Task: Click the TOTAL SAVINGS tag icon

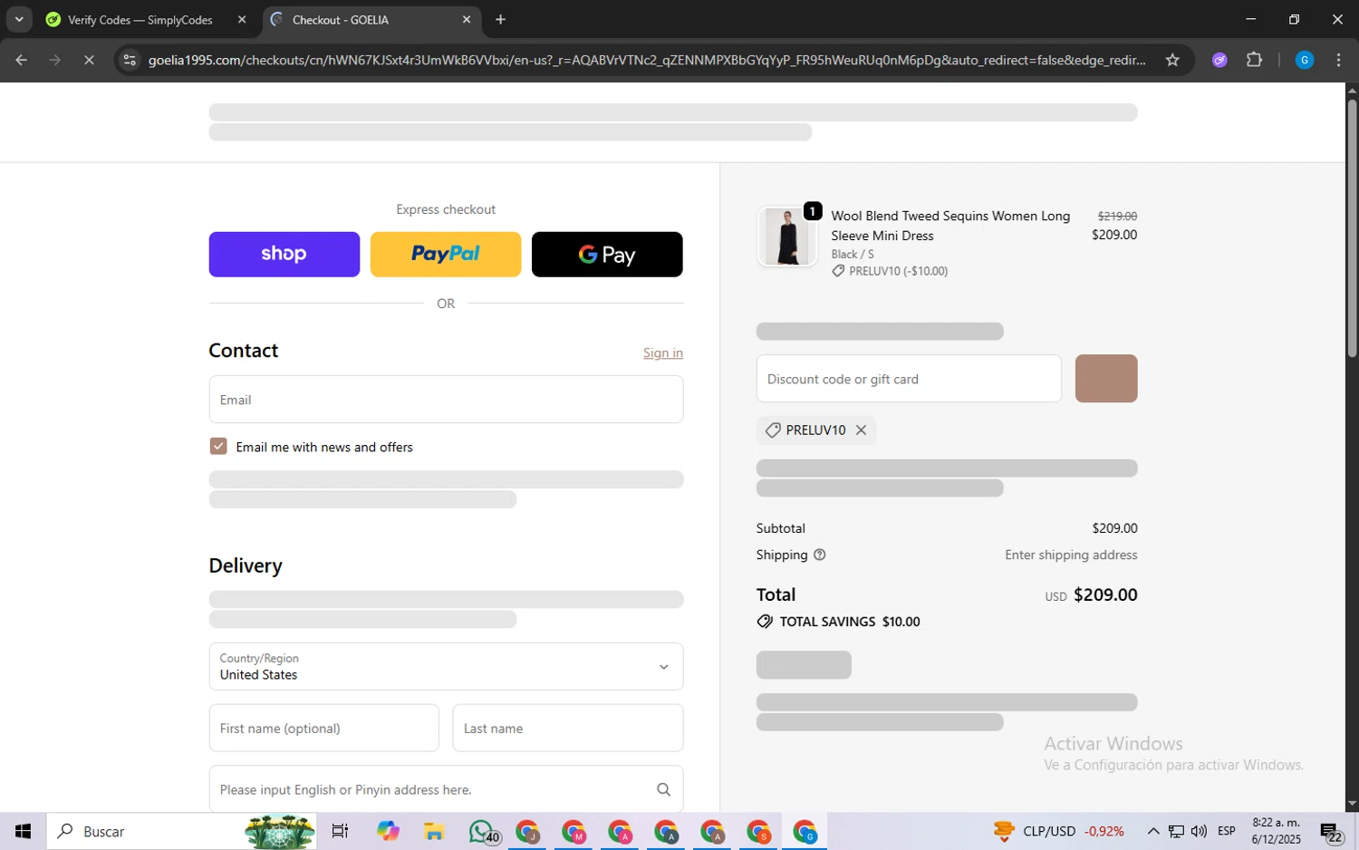Action: coord(765,622)
